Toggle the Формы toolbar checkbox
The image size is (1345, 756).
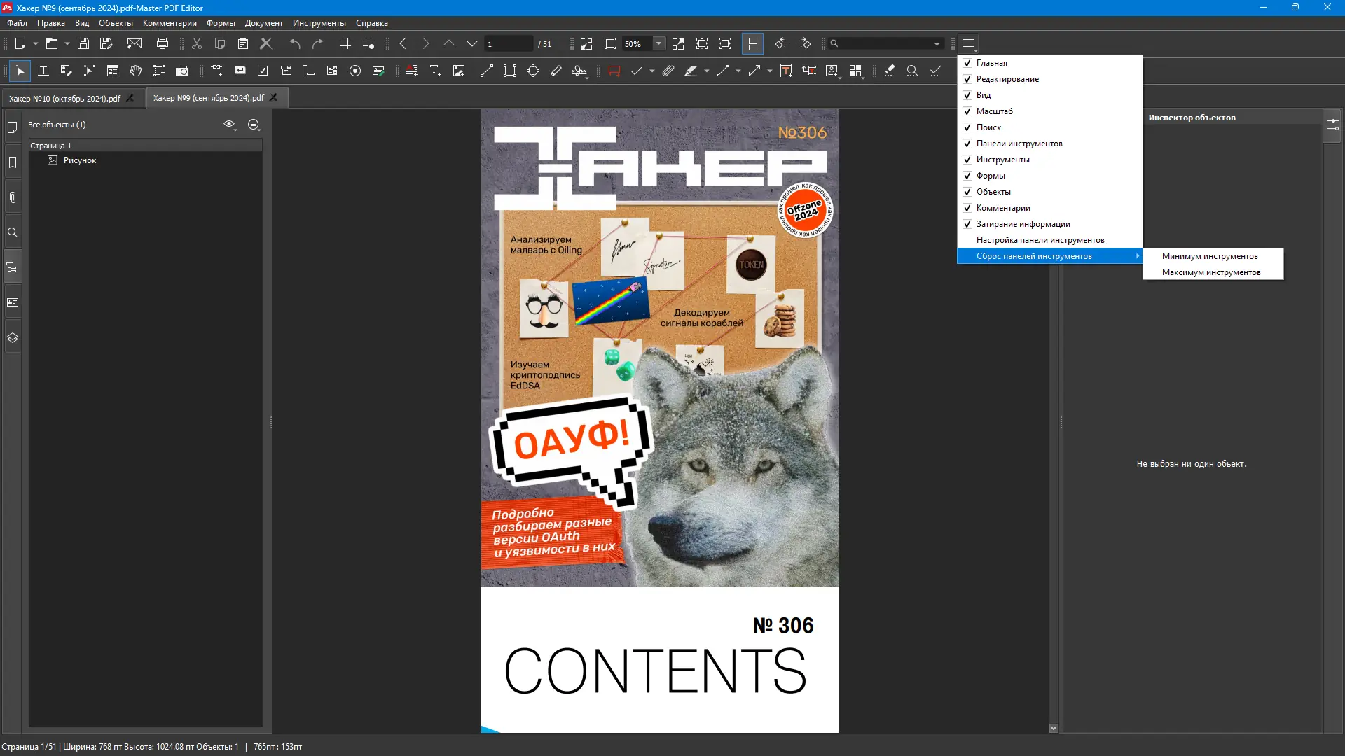[967, 176]
